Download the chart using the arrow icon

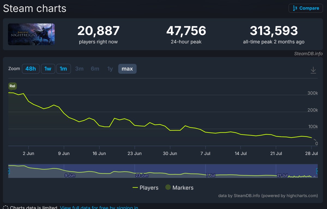[313, 70]
